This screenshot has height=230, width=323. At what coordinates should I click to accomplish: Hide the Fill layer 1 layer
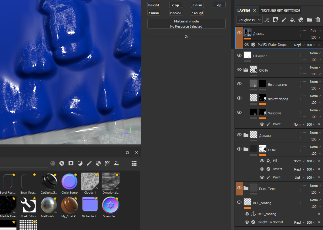(x=239, y=56)
